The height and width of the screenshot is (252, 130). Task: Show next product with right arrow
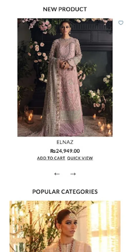point(73,174)
